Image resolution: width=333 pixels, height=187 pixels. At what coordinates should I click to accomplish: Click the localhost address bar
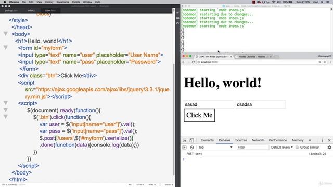(x=257, y=62)
